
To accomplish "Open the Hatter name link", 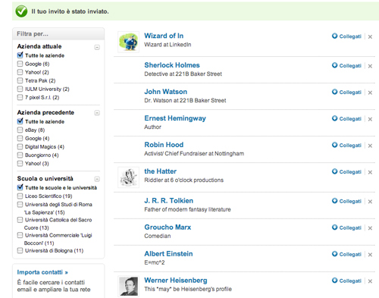I will tap(161, 171).
